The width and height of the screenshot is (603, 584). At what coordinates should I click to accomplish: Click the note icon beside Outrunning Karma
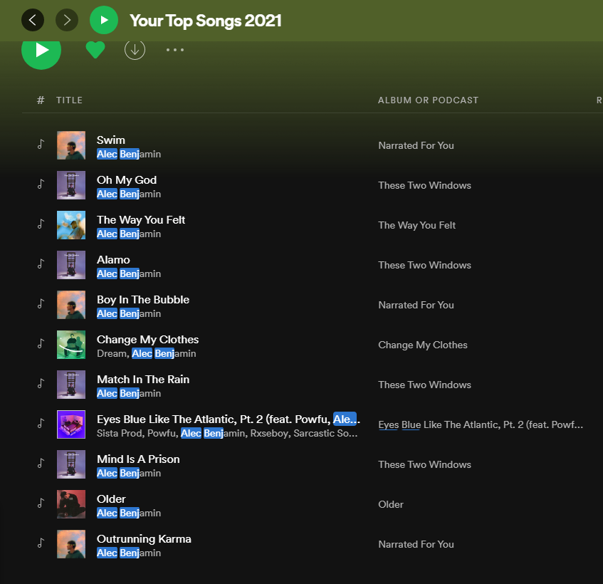41,543
